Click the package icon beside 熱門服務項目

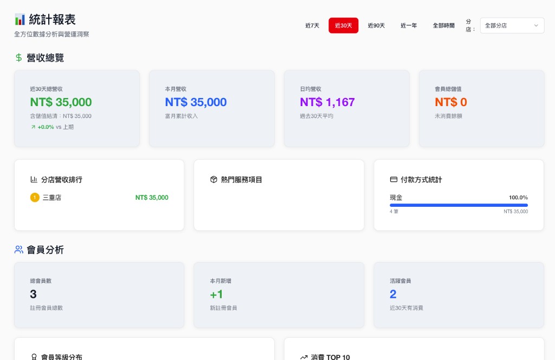[x=213, y=180]
